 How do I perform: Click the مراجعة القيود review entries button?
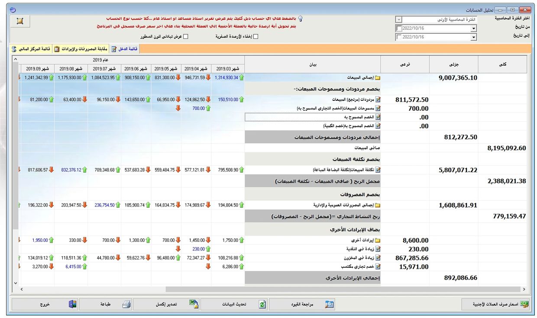click(302, 304)
